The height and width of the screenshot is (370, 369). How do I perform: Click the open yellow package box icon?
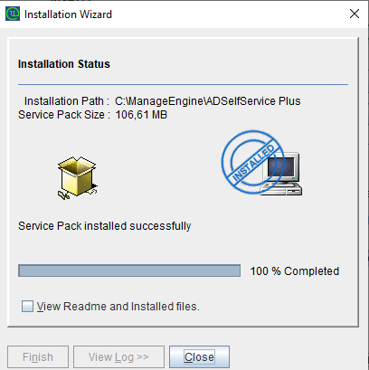coord(77,177)
